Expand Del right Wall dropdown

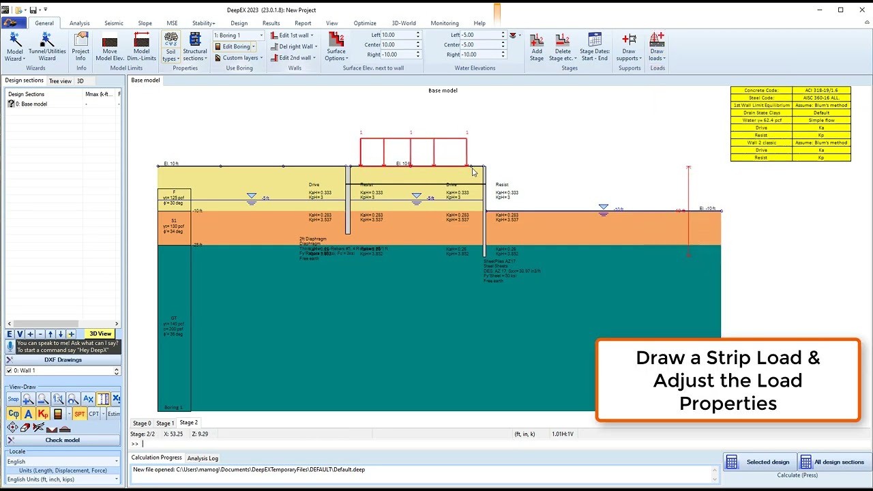point(316,46)
